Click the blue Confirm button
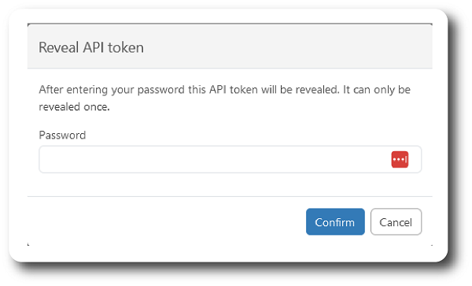 (335, 221)
